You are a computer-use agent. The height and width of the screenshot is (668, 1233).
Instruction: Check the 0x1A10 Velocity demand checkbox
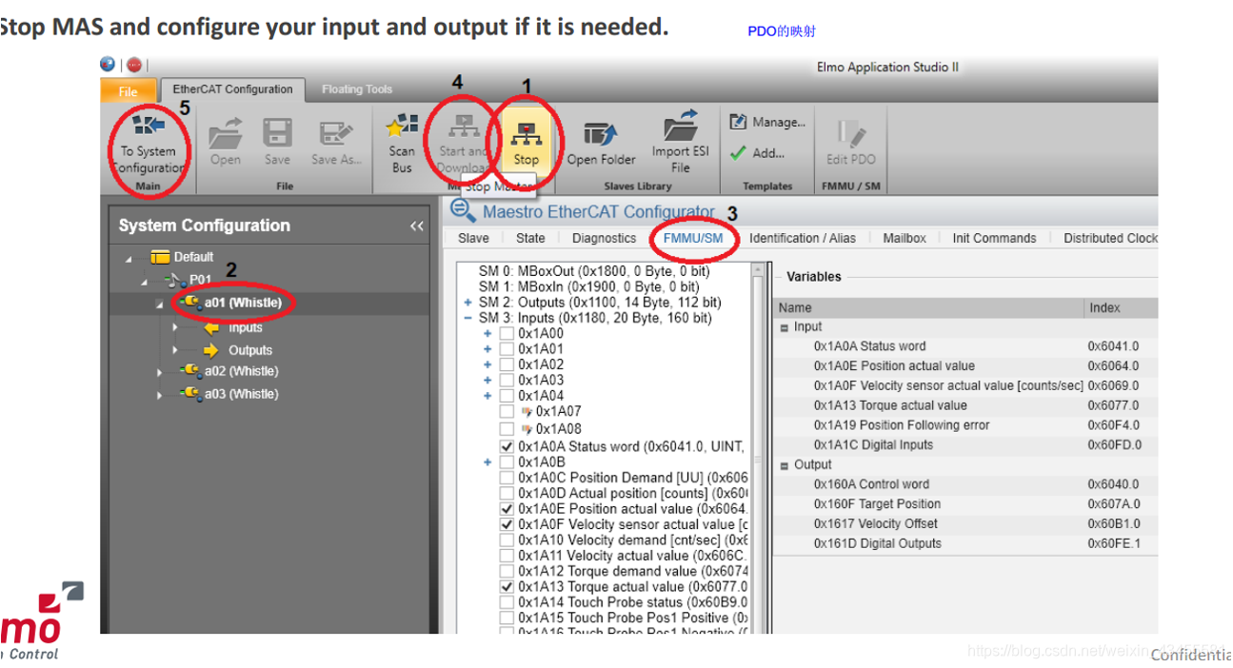[507, 540]
